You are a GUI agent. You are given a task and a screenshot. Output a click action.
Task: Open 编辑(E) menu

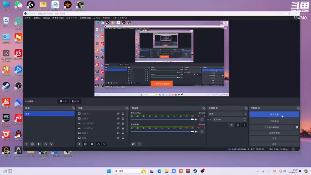coord(37,18)
